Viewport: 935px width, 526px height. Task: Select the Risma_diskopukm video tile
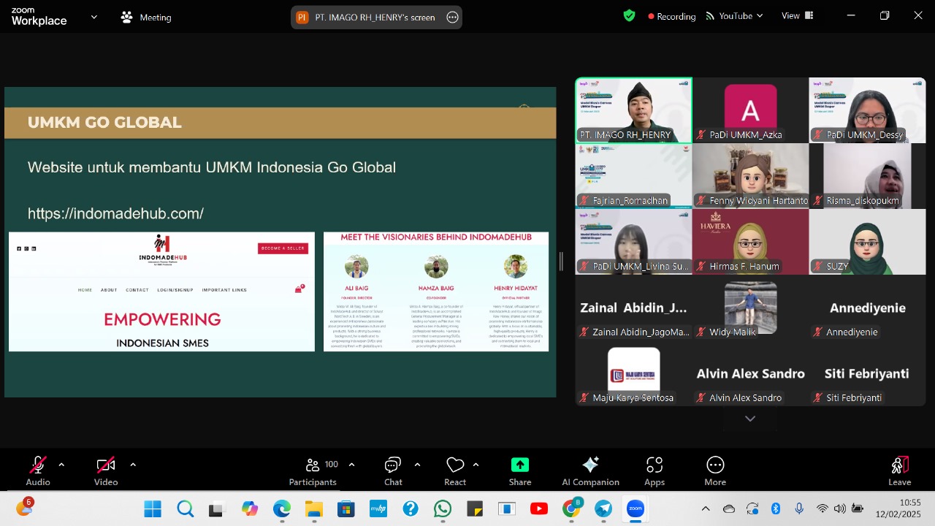click(867, 176)
